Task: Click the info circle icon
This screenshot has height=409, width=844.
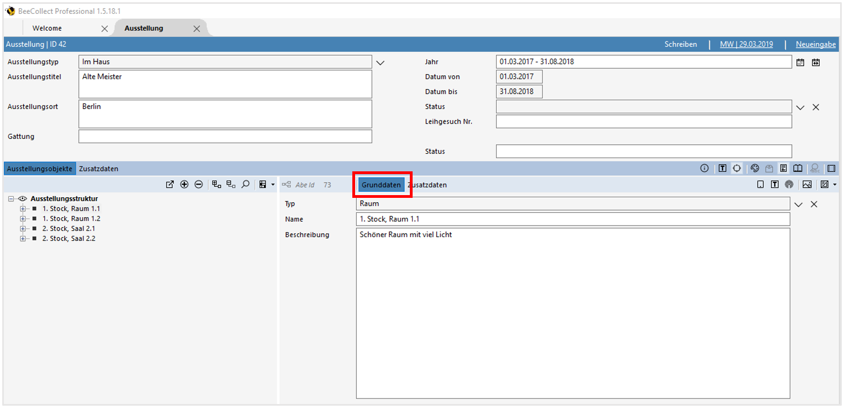Action: (704, 169)
